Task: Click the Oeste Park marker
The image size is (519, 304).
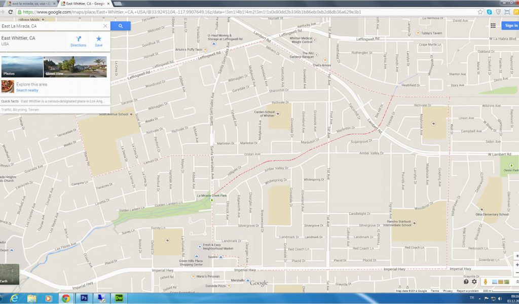Action: (x=511, y=165)
